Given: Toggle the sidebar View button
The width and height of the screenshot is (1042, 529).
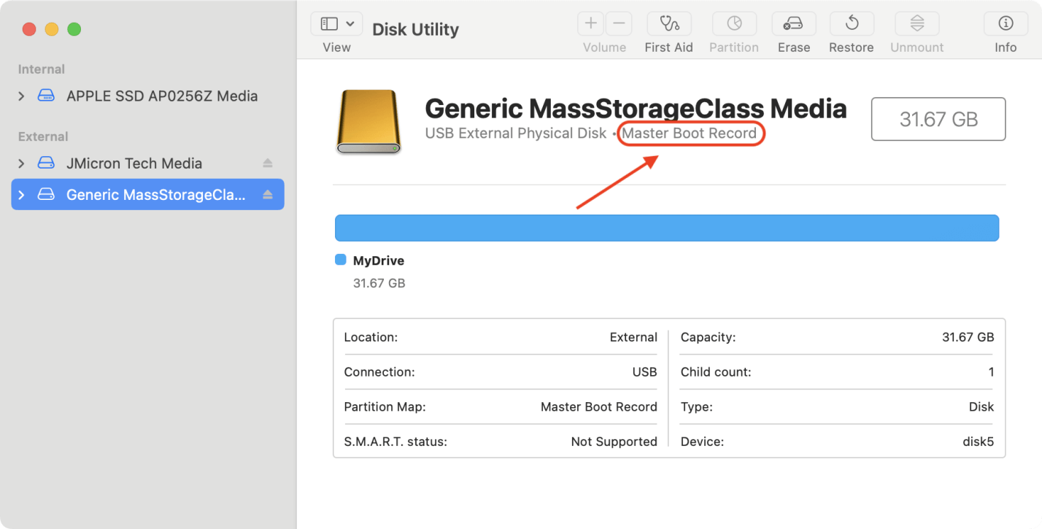Looking at the screenshot, I should [x=329, y=24].
